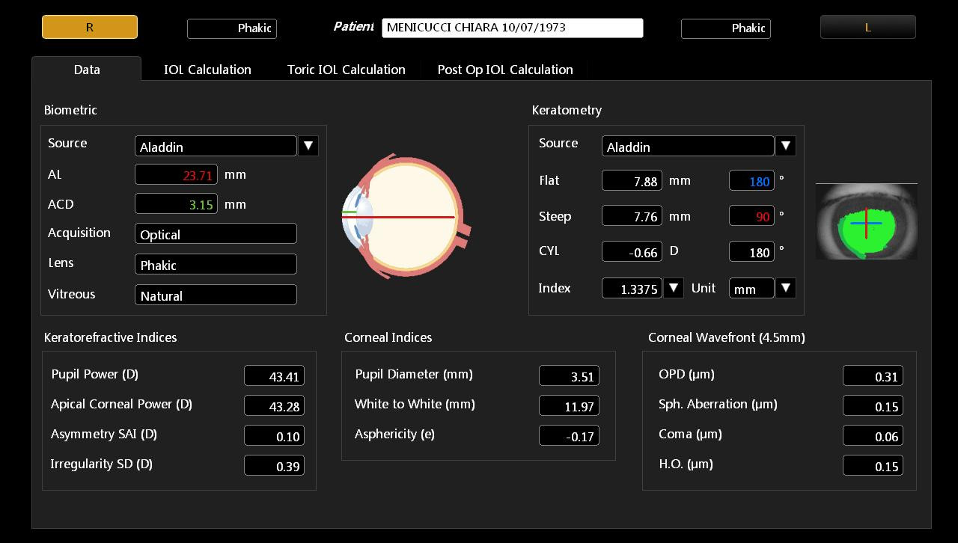Click Irregularity SD value 0.39
958x543 pixels.
tap(274, 466)
